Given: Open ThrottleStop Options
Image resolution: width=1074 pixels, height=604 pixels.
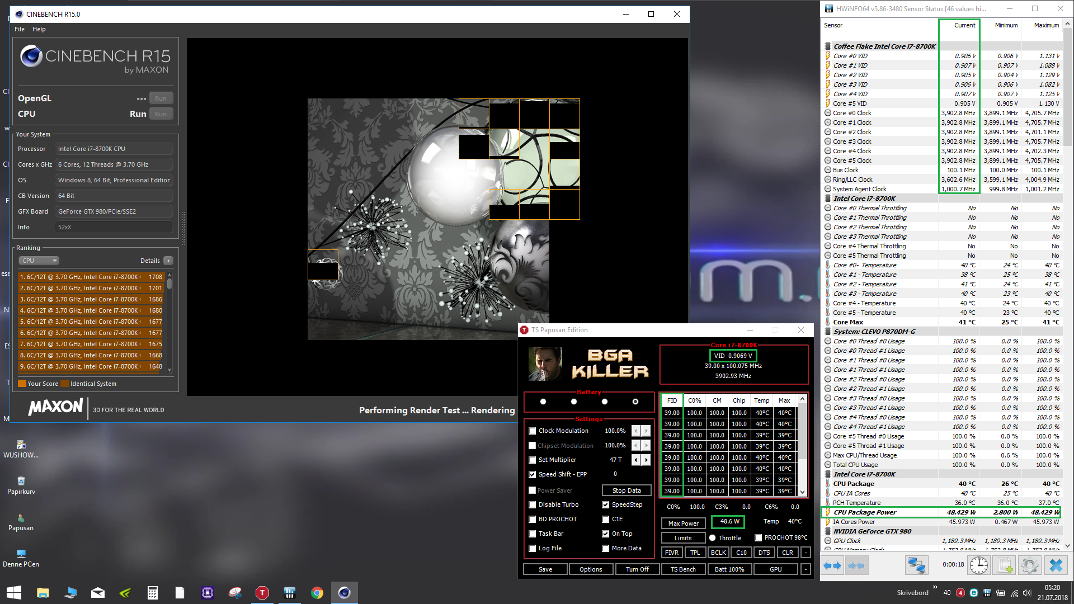Looking at the screenshot, I should 591,569.
